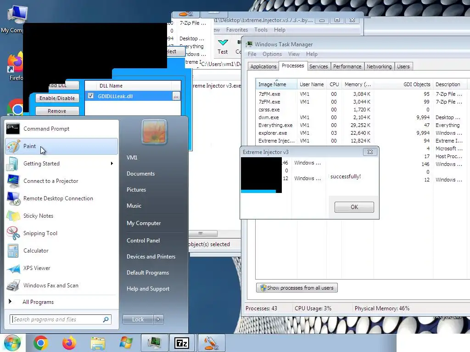Click the My Computer desktop icon
The height and width of the screenshot is (352, 470).
coord(17,14)
